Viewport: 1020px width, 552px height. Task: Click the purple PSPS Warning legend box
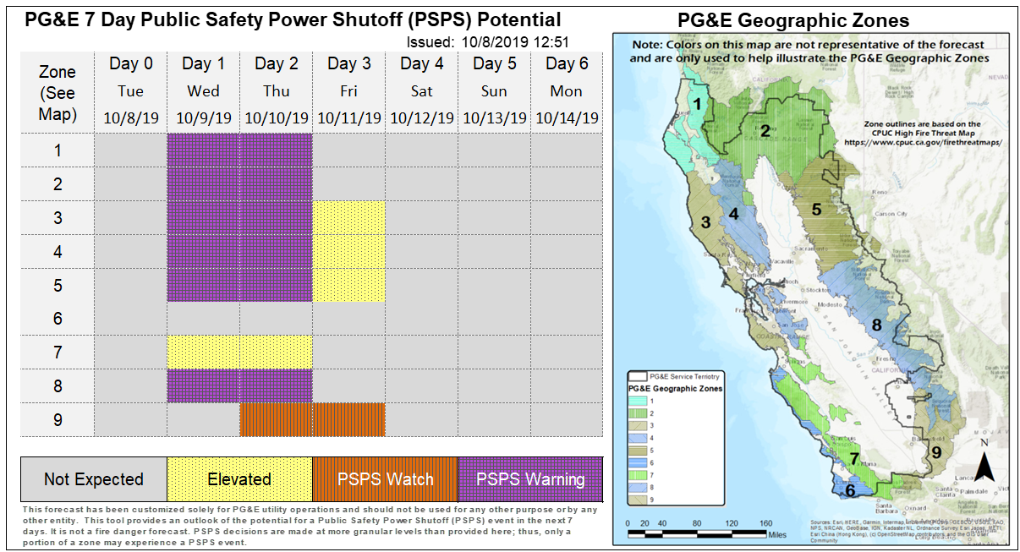point(529,479)
